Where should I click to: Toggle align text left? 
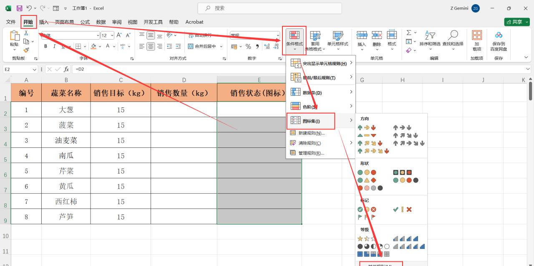[142, 46]
